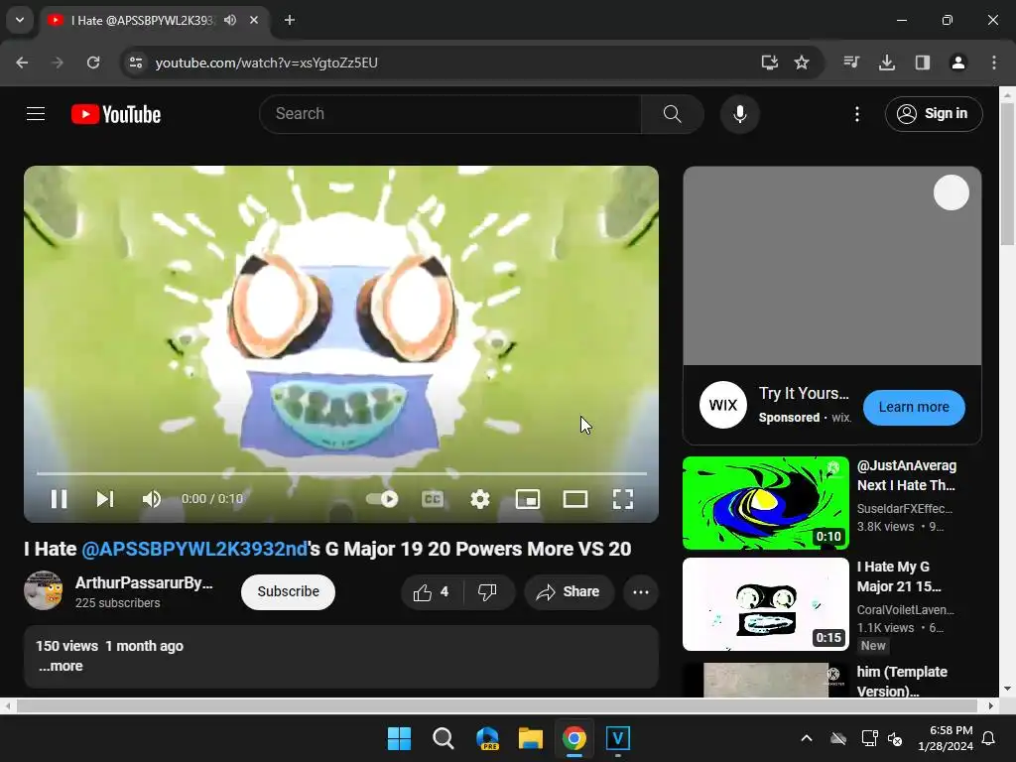
Task: Open Chrome profile menu
Action: (x=958, y=63)
